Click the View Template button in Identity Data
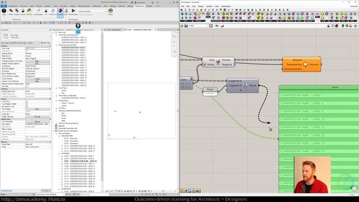The image size is (359, 202). coord(38,122)
